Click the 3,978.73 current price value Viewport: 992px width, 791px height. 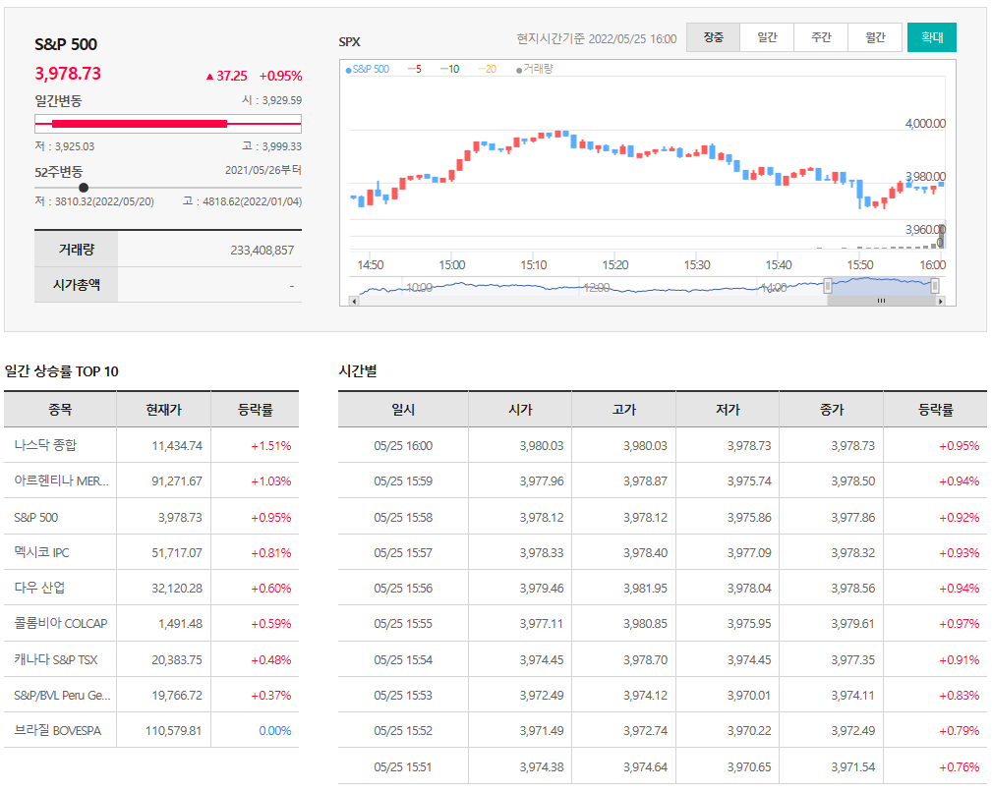click(68, 74)
